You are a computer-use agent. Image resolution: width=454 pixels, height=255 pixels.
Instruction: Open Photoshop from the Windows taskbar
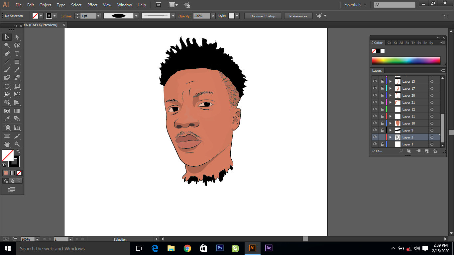coord(220,248)
